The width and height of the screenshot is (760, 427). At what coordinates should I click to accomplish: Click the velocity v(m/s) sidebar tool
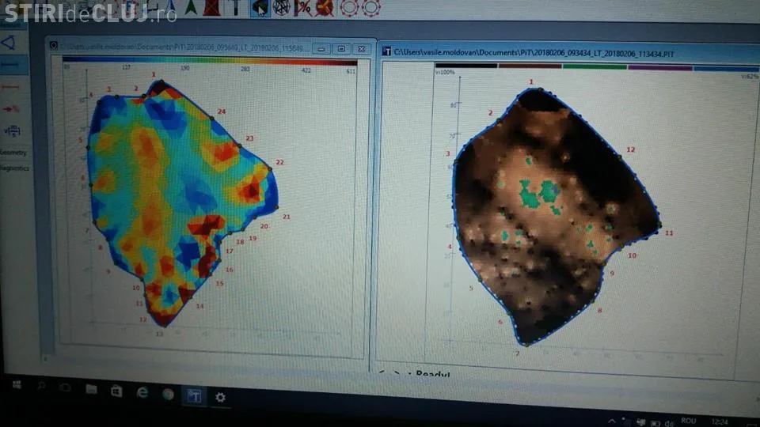11,130
